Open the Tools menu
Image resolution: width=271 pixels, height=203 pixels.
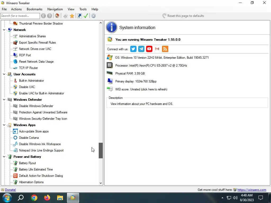click(x=83, y=9)
